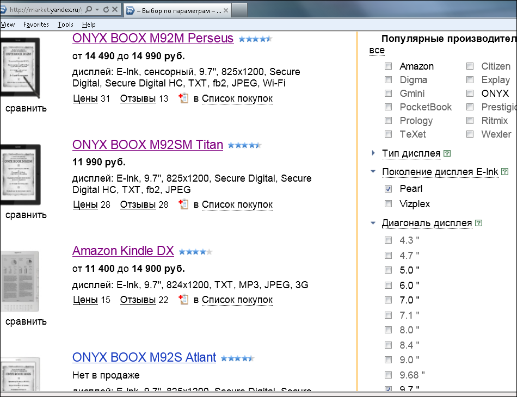The height and width of the screenshot is (397, 517).
Task: Open the View menu
Action: click(8, 24)
